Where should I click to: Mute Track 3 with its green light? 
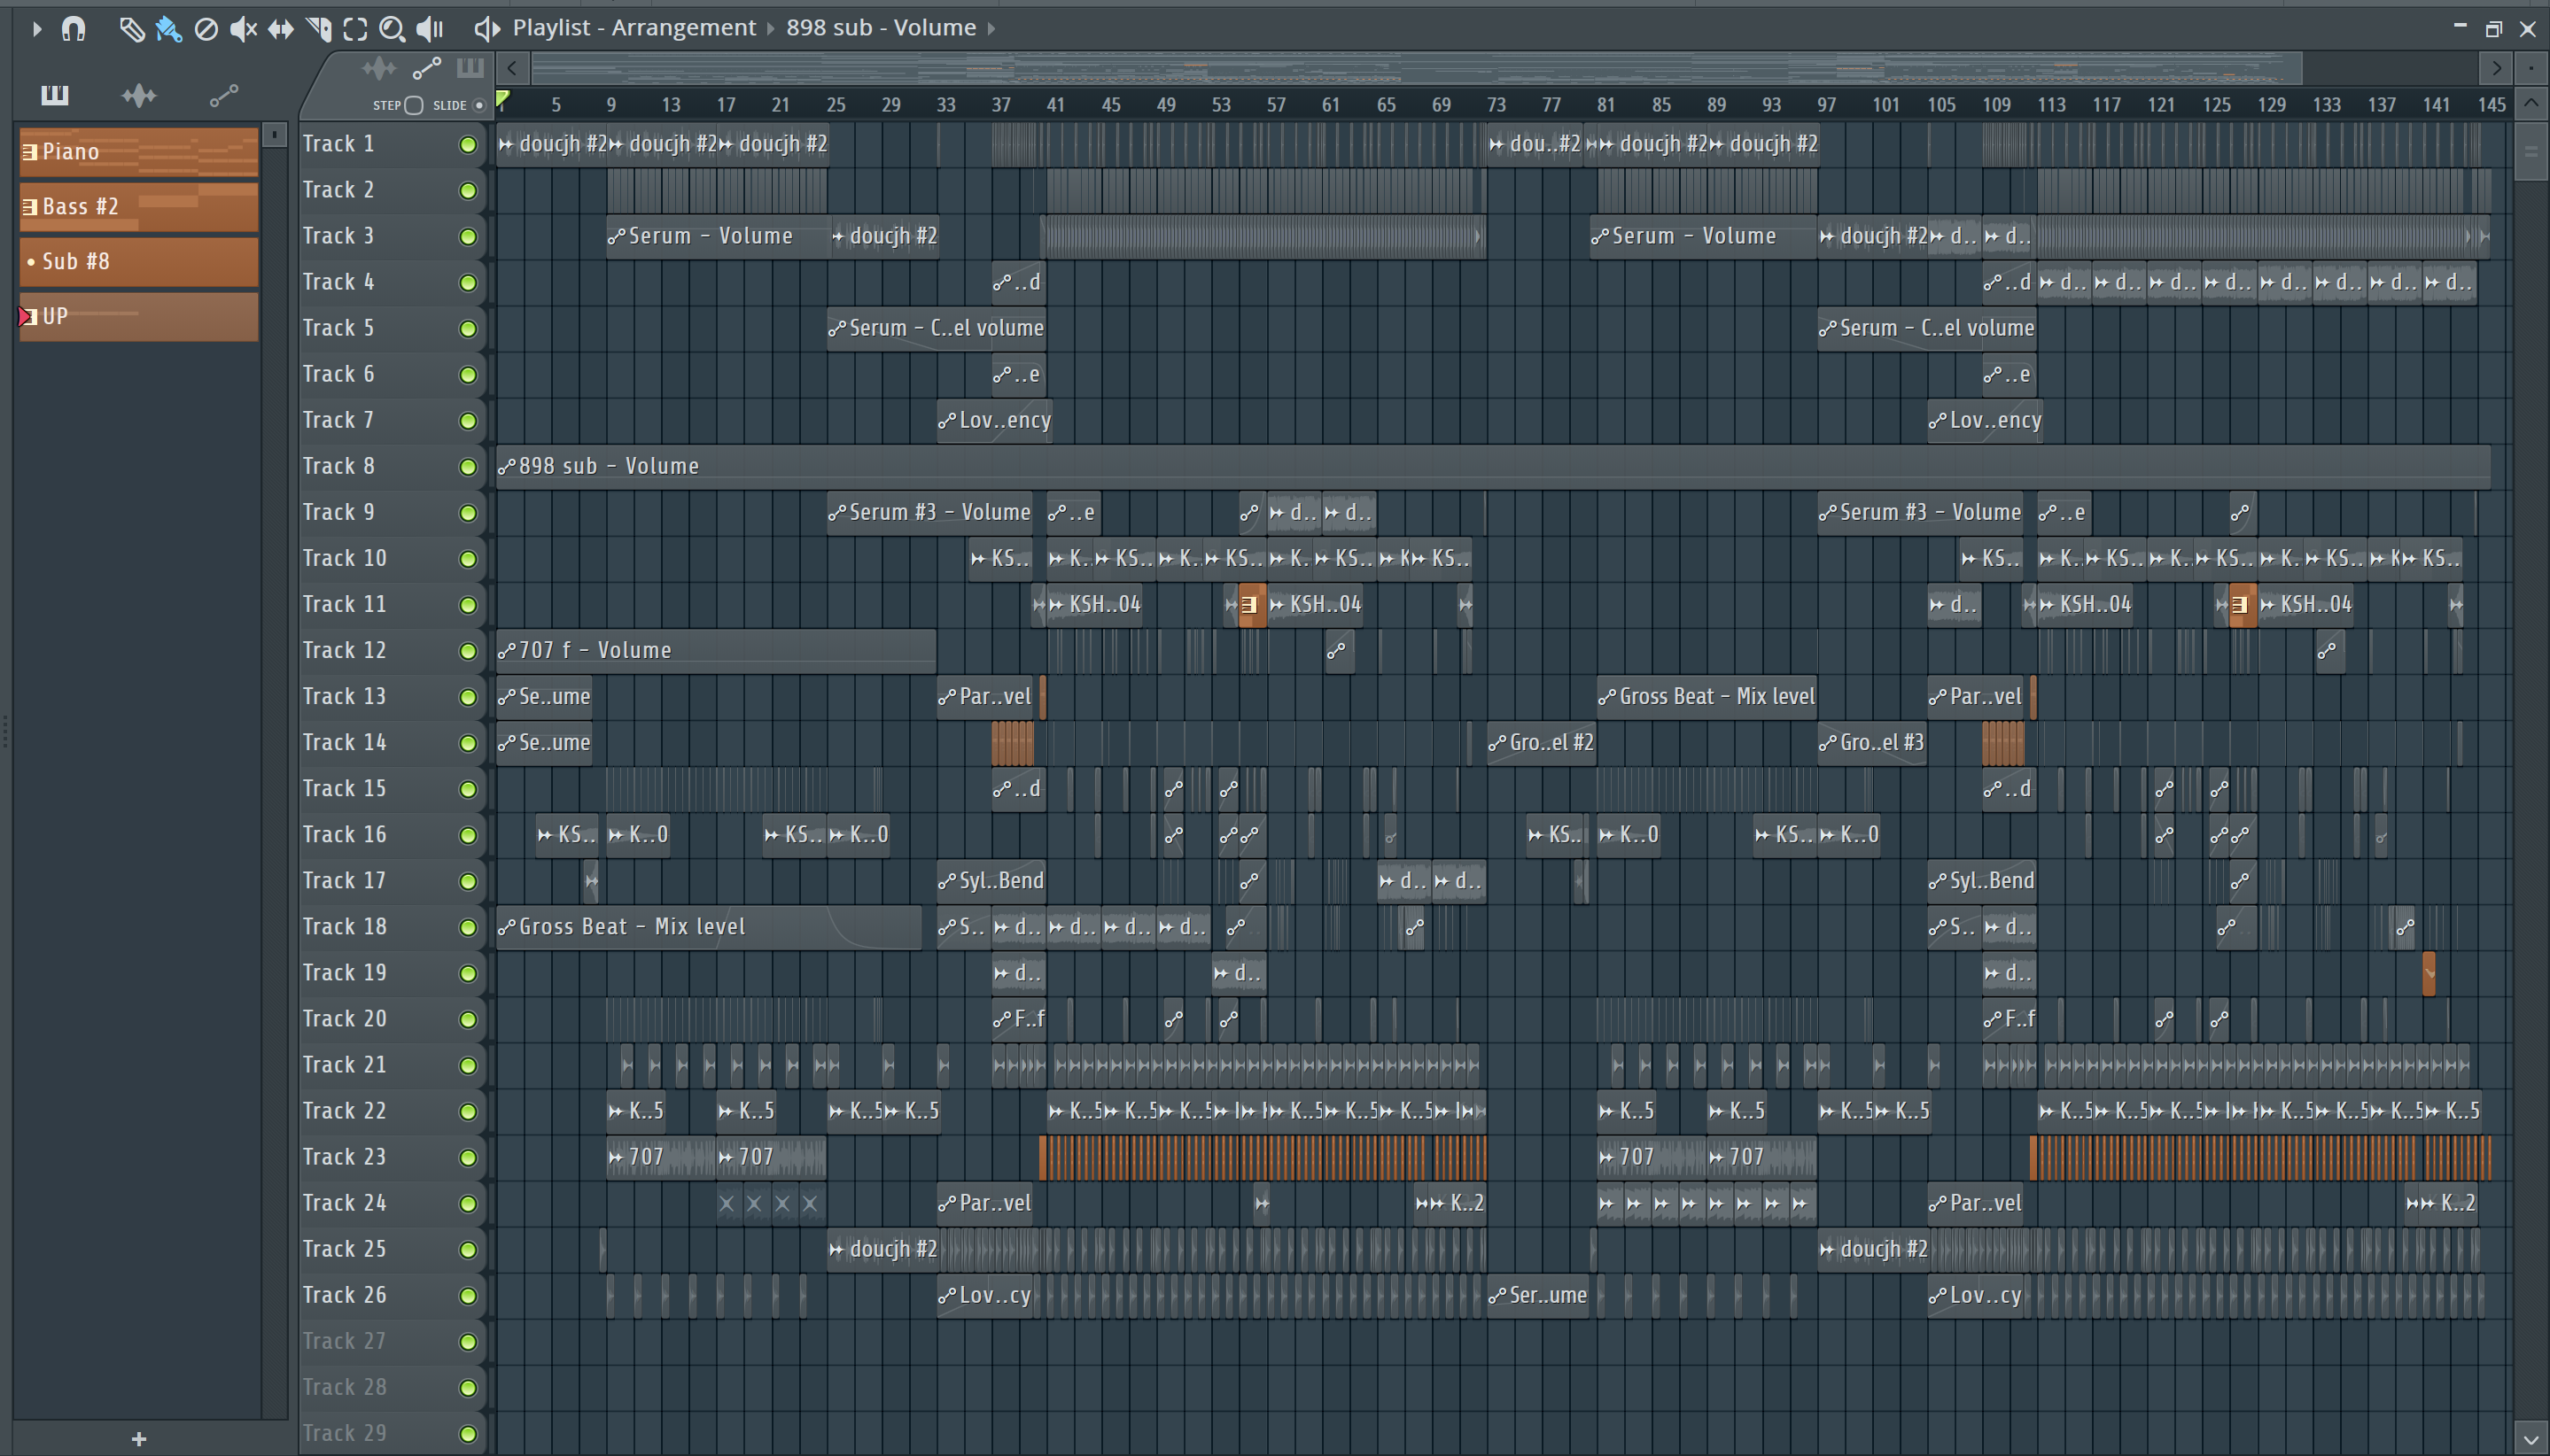point(467,237)
